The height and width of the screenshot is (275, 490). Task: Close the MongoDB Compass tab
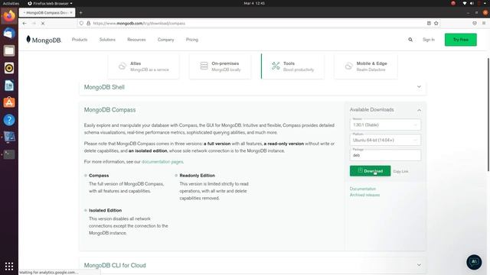click(x=71, y=13)
